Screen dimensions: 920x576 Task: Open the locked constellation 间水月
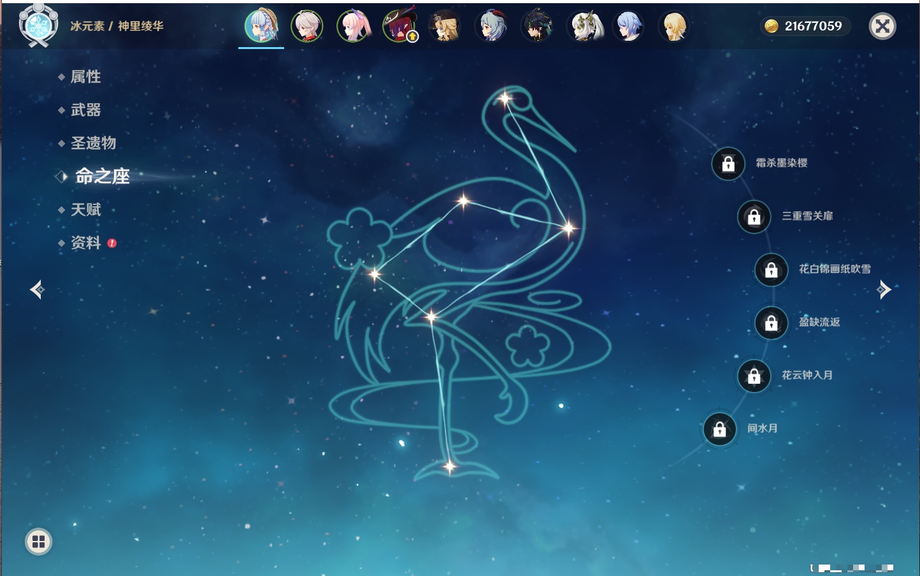coord(719,430)
